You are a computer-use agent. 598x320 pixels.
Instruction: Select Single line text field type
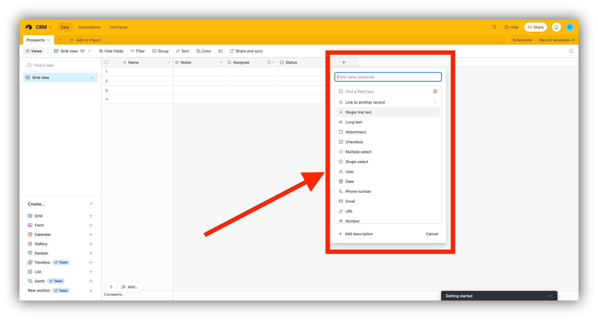pos(388,112)
